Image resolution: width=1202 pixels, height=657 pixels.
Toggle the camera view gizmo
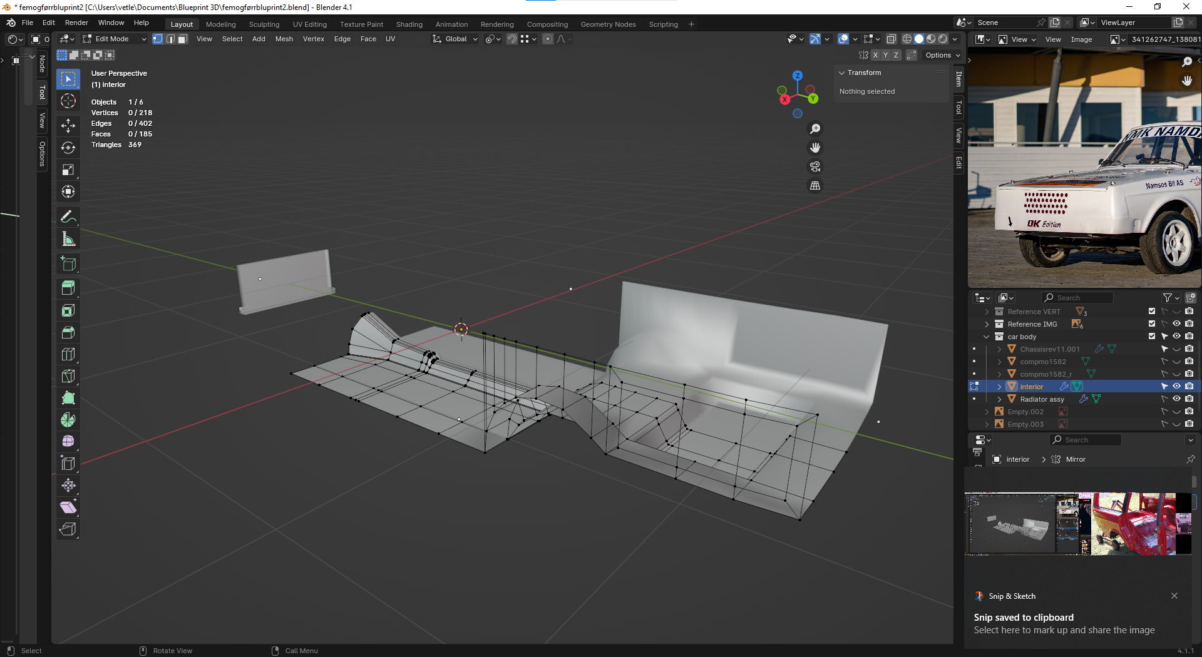pyautogui.click(x=815, y=166)
